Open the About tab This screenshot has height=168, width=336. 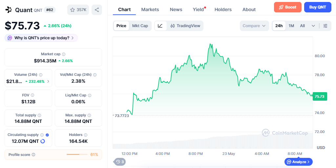point(249,9)
